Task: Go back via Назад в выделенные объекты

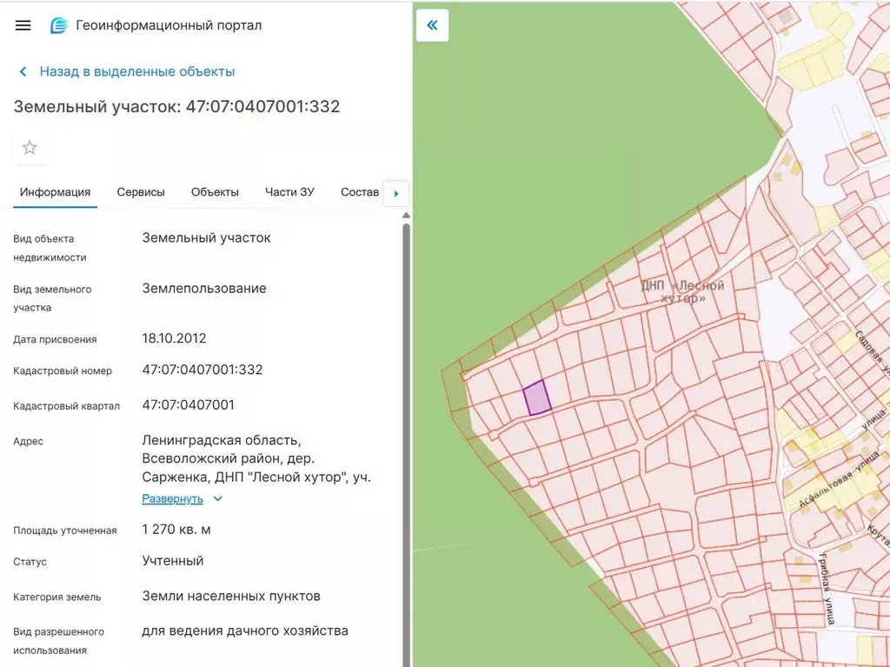Action: [136, 72]
